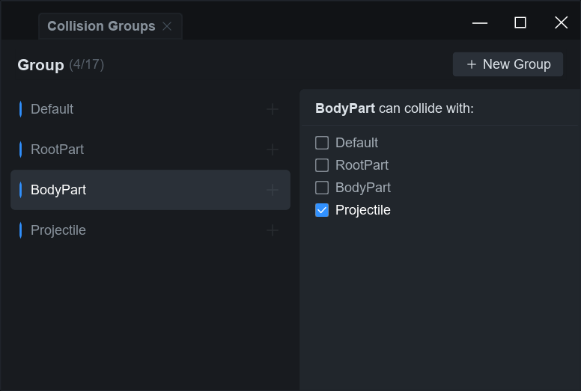Create a new collision group

(x=508, y=64)
